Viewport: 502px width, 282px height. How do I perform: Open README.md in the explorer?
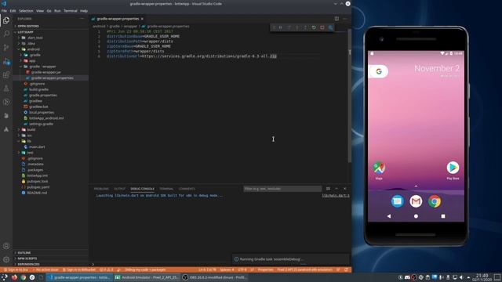37,193
